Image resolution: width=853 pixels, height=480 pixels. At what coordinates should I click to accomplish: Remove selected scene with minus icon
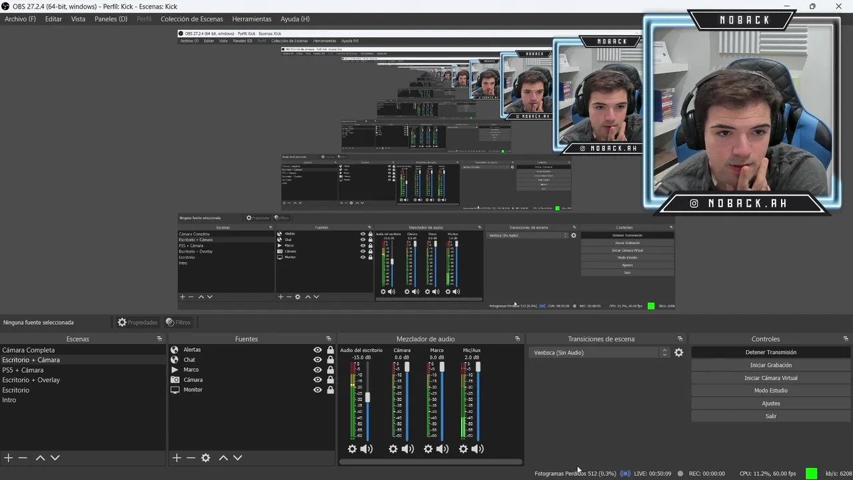pyautogui.click(x=23, y=458)
